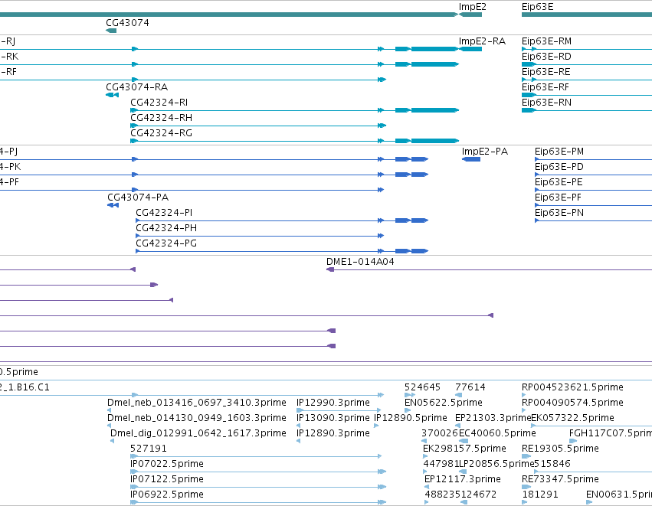Image resolution: width=652 pixels, height=506 pixels.
Task: Click the 370026 EST label
Action: pyautogui.click(x=440, y=433)
